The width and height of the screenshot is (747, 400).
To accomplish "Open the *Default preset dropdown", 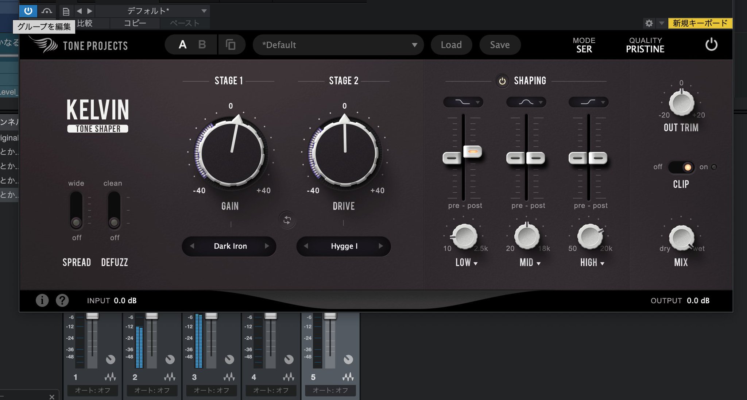I will point(338,45).
